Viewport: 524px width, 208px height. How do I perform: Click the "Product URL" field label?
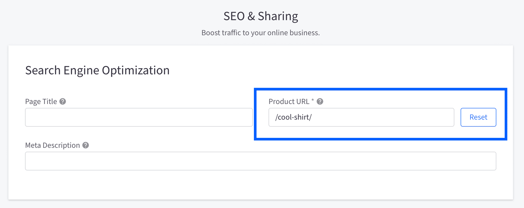click(x=289, y=102)
